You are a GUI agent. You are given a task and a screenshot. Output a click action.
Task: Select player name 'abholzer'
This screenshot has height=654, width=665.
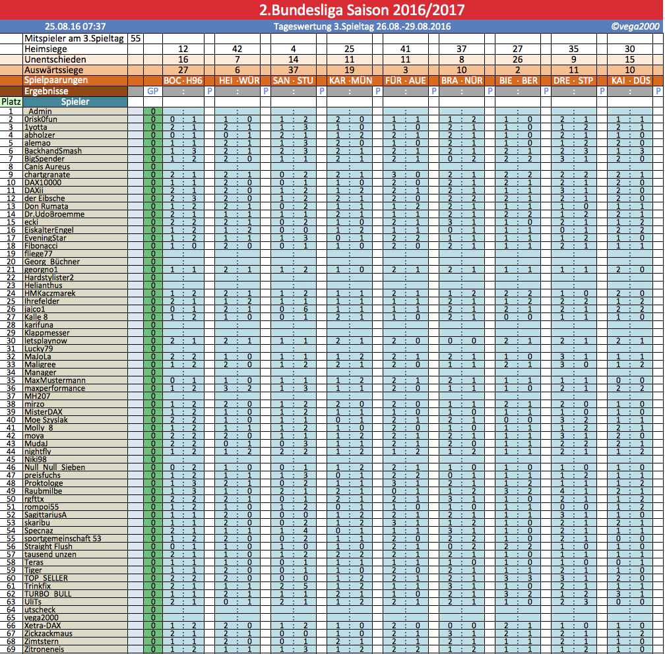[40, 135]
